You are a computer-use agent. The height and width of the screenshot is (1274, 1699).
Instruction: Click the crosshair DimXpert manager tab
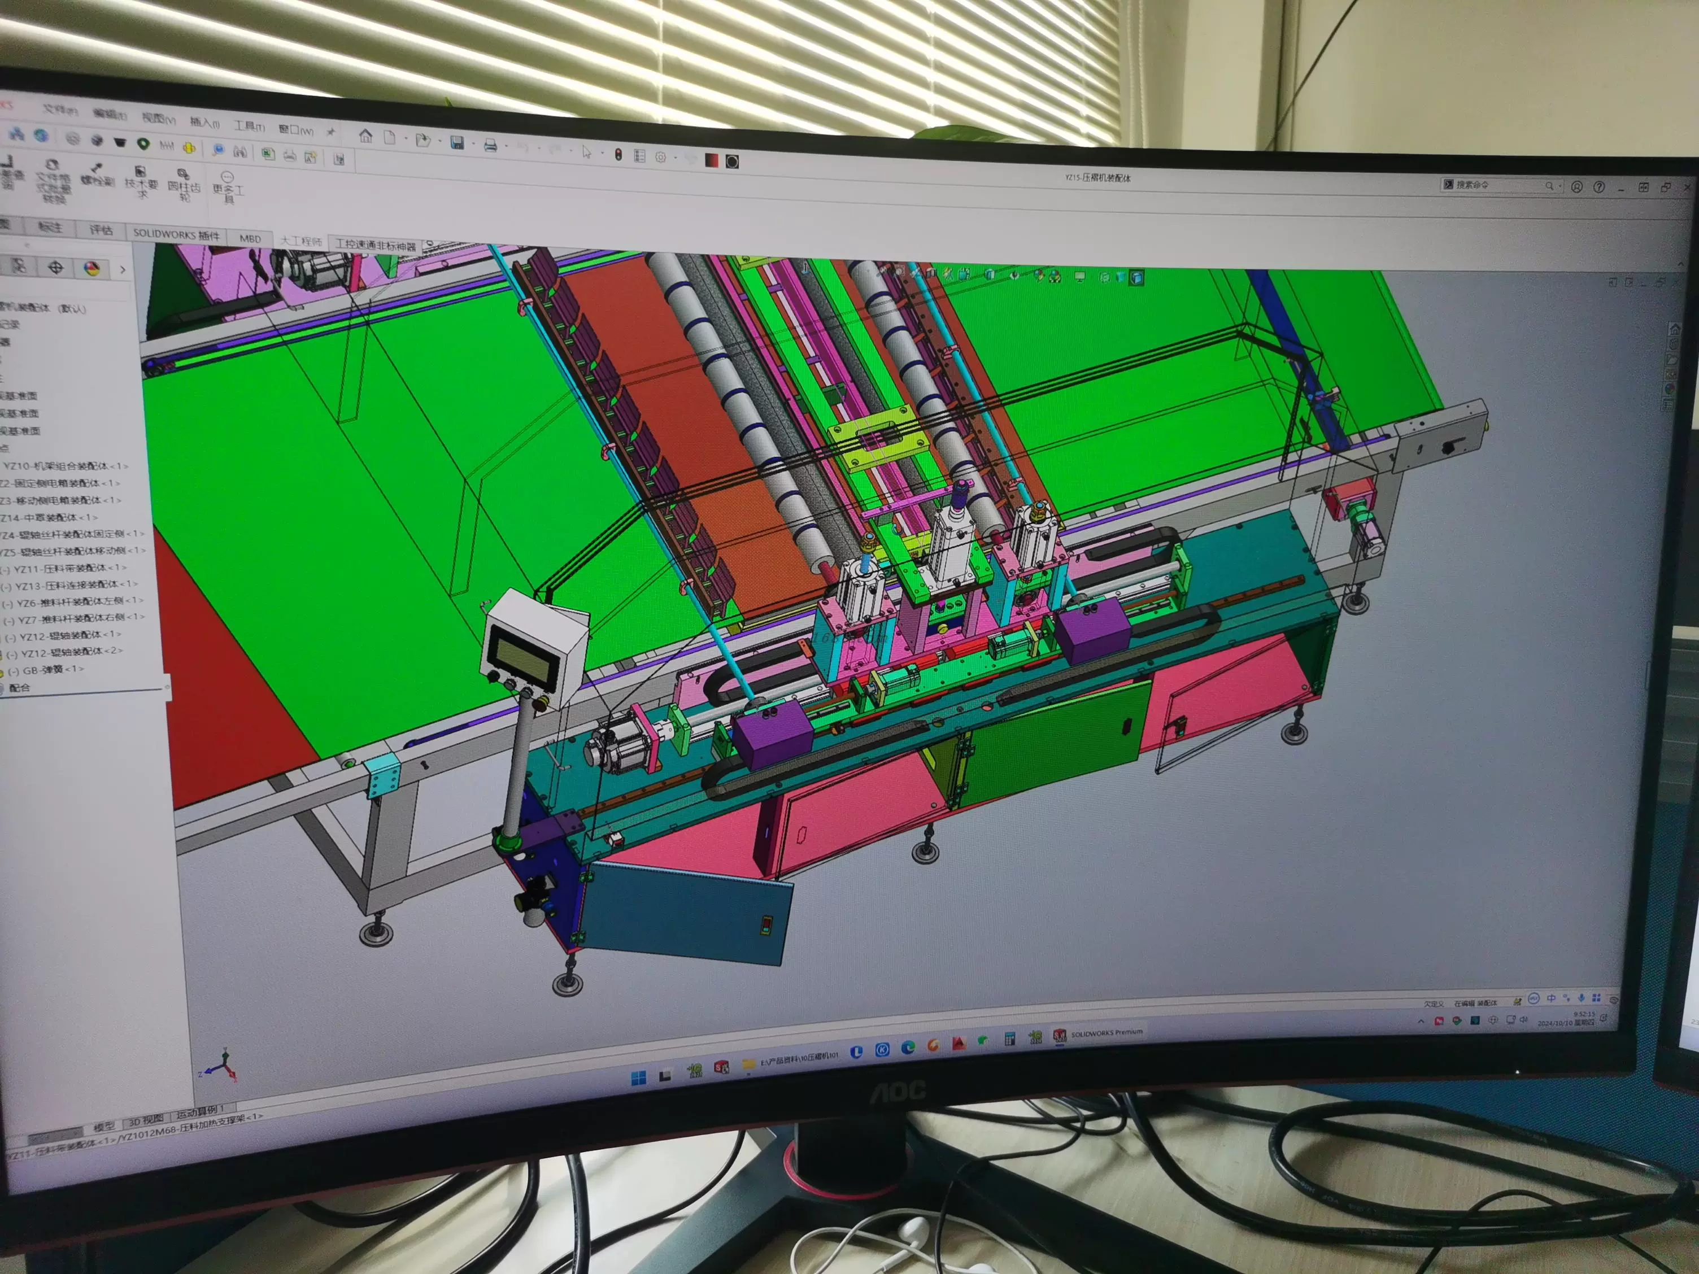point(55,267)
